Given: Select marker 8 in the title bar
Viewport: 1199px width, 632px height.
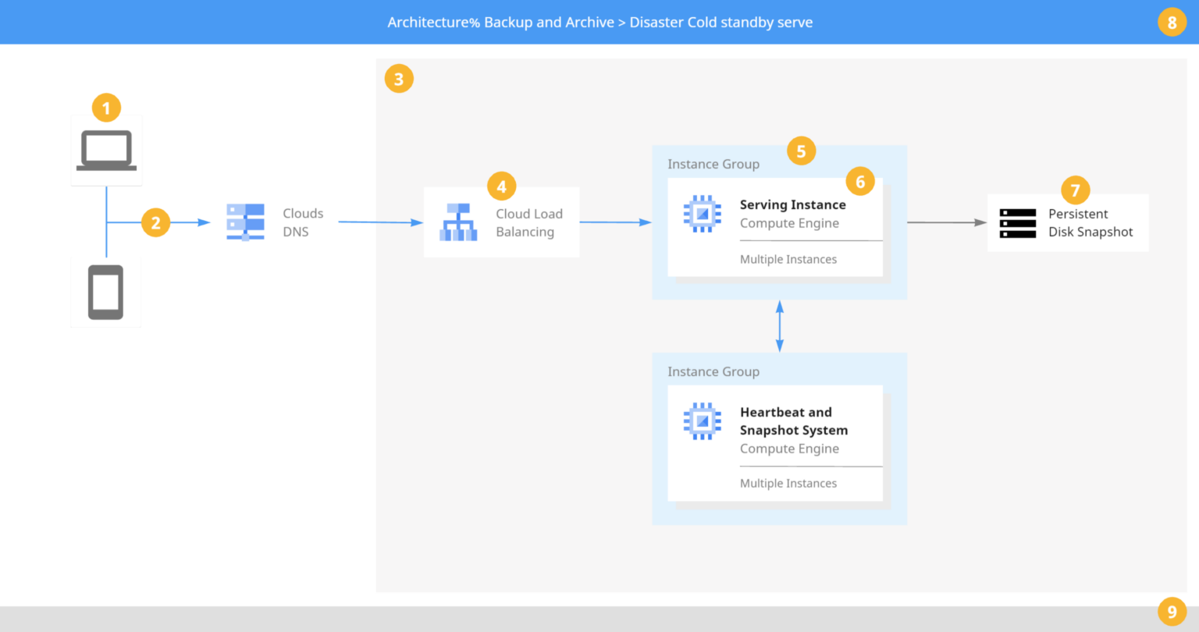Looking at the screenshot, I should pyautogui.click(x=1172, y=21).
